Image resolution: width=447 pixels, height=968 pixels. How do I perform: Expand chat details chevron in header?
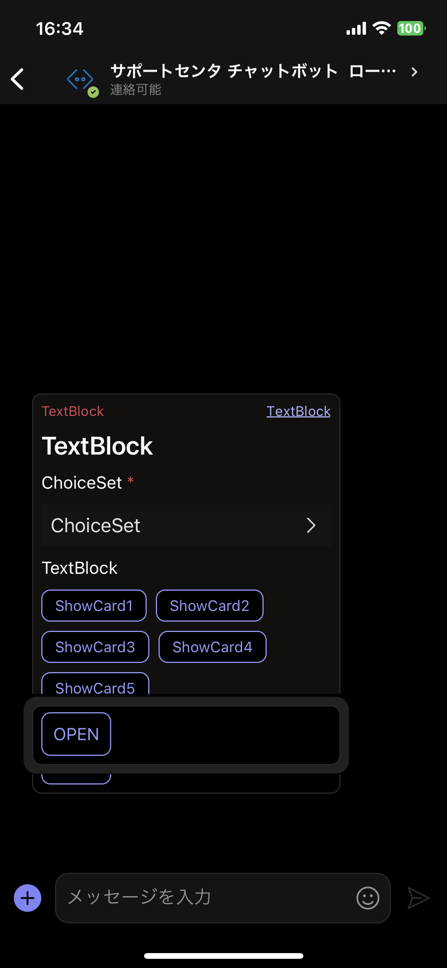pyautogui.click(x=415, y=72)
